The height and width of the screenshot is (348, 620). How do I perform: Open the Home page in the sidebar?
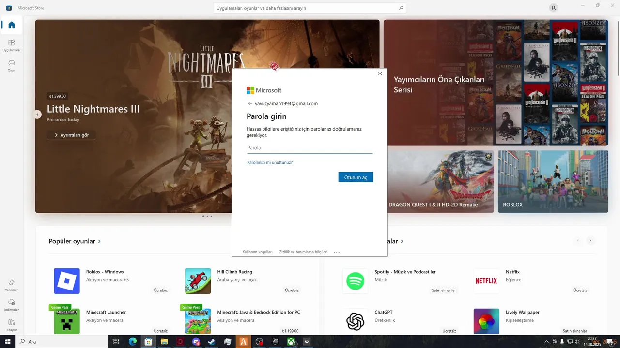click(11, 25)
